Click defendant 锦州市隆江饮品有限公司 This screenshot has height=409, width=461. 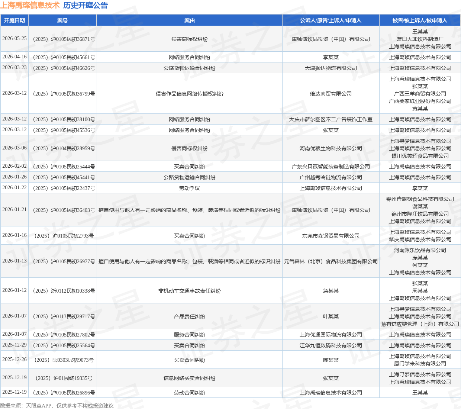[x=420, y=214]
